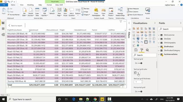183x102 pixels.
Task: Expand the DimCustomer table fields
Action: coord(159,35)
